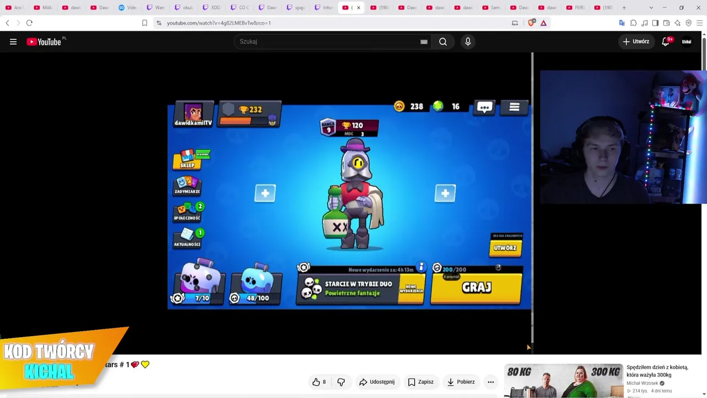Go back in the browser
This screenshot has height=398, width=707.
coord(7,23)
